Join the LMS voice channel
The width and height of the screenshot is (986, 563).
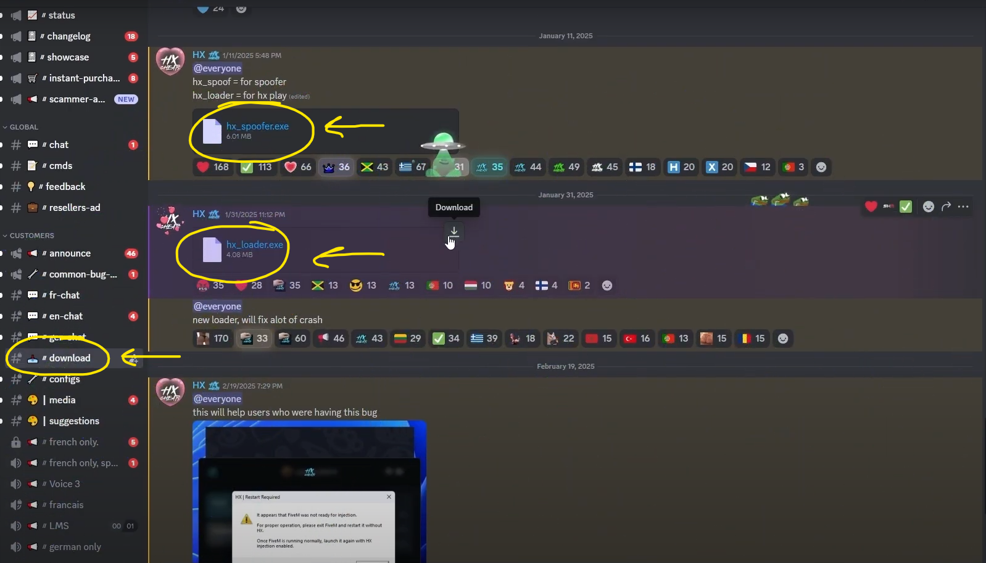coord(73,526)
